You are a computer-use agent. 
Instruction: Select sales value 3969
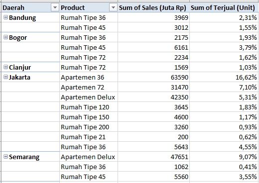(x=153, y=17)
